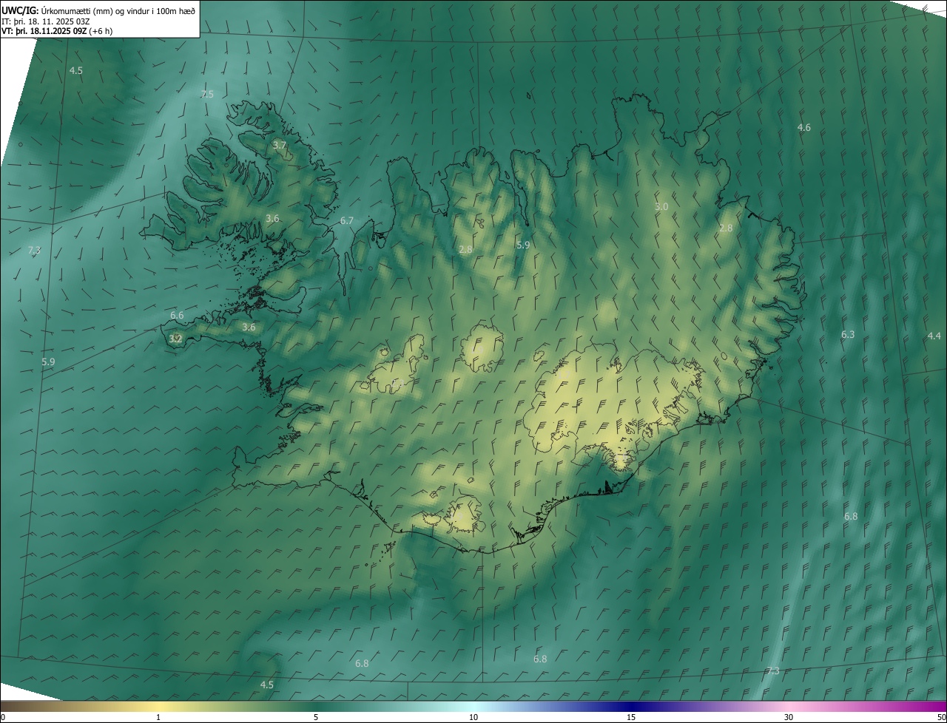947x723 pixels.
Task: Click the colorbar tick label "30"
Action: [x=789, y=717]
